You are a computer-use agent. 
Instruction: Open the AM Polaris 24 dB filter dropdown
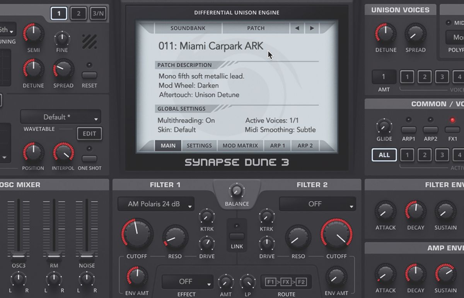click(x=156, y=204)
